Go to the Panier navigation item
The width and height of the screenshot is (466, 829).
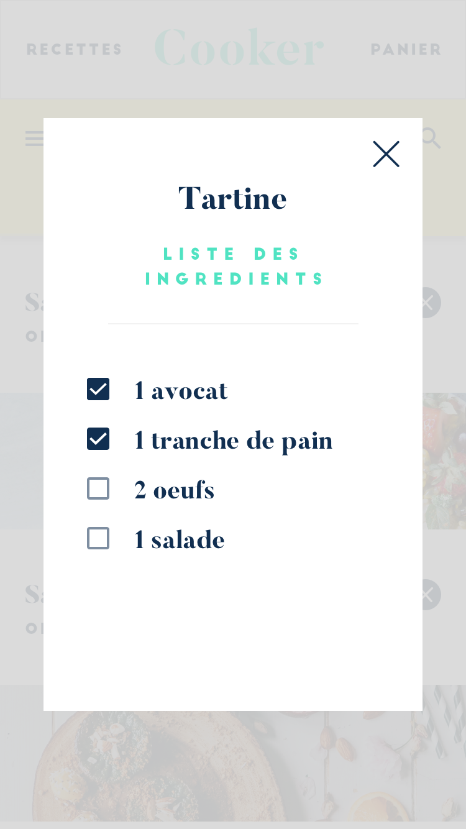click(x=406, y=49)
